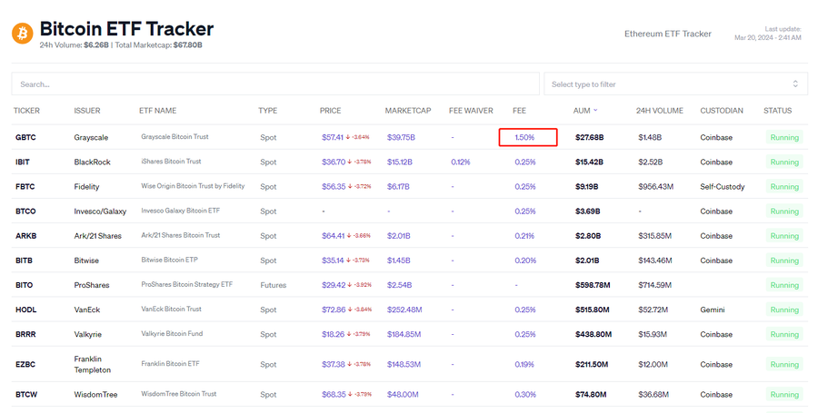Sort by the 24H VOLUME column header
The image size is (818, 413).
click(660, 111)
